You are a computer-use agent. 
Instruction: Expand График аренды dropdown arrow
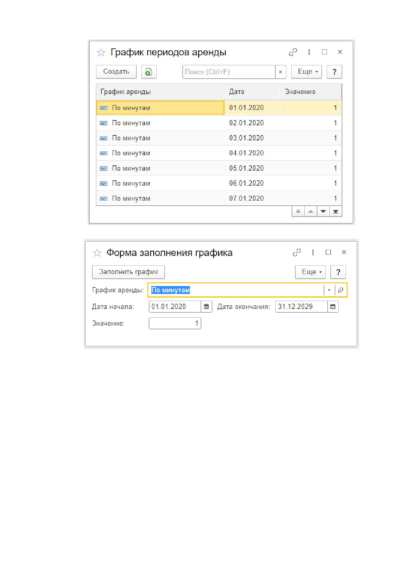point(329,290)
